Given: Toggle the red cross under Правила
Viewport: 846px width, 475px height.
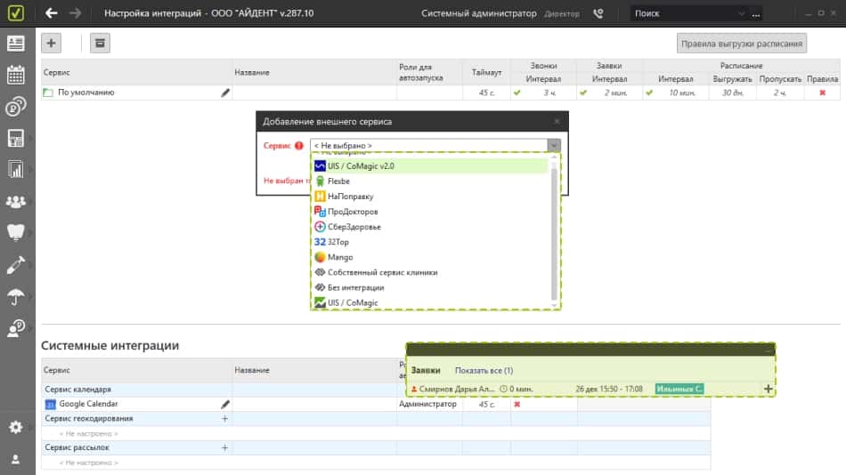Looking at the screenshot, I should 822,93.
